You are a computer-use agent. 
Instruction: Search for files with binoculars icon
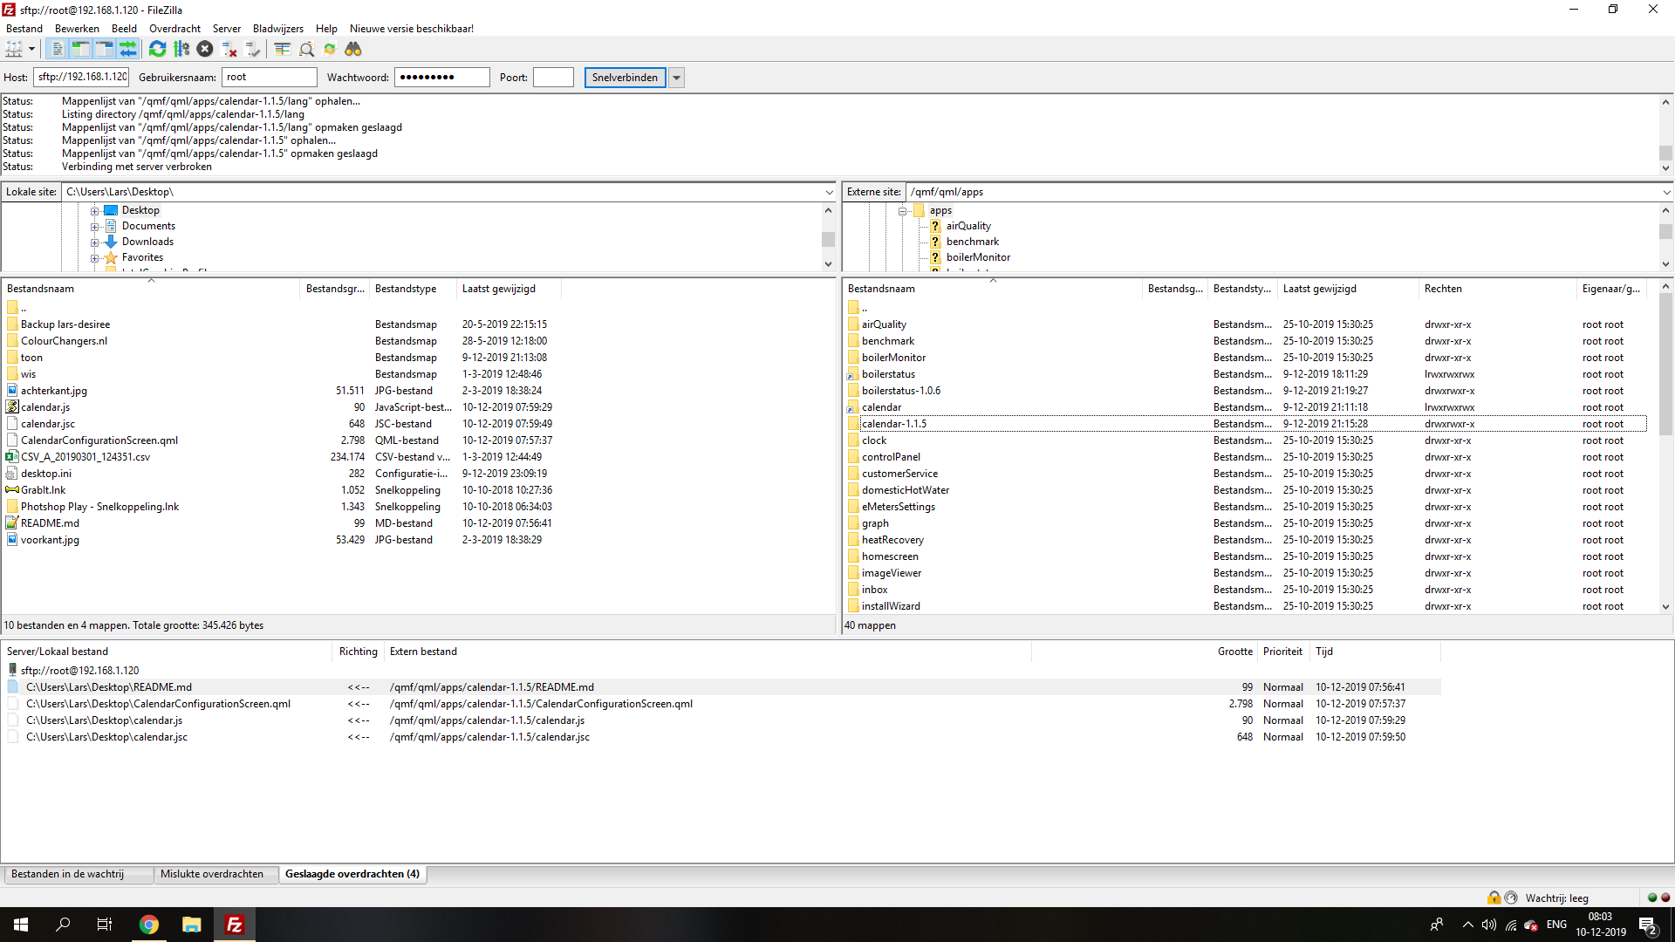click(x=353, y=49)
